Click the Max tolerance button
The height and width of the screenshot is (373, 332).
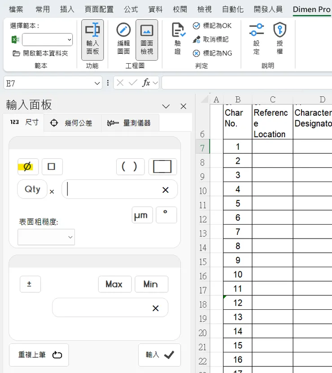coord(115,284)
